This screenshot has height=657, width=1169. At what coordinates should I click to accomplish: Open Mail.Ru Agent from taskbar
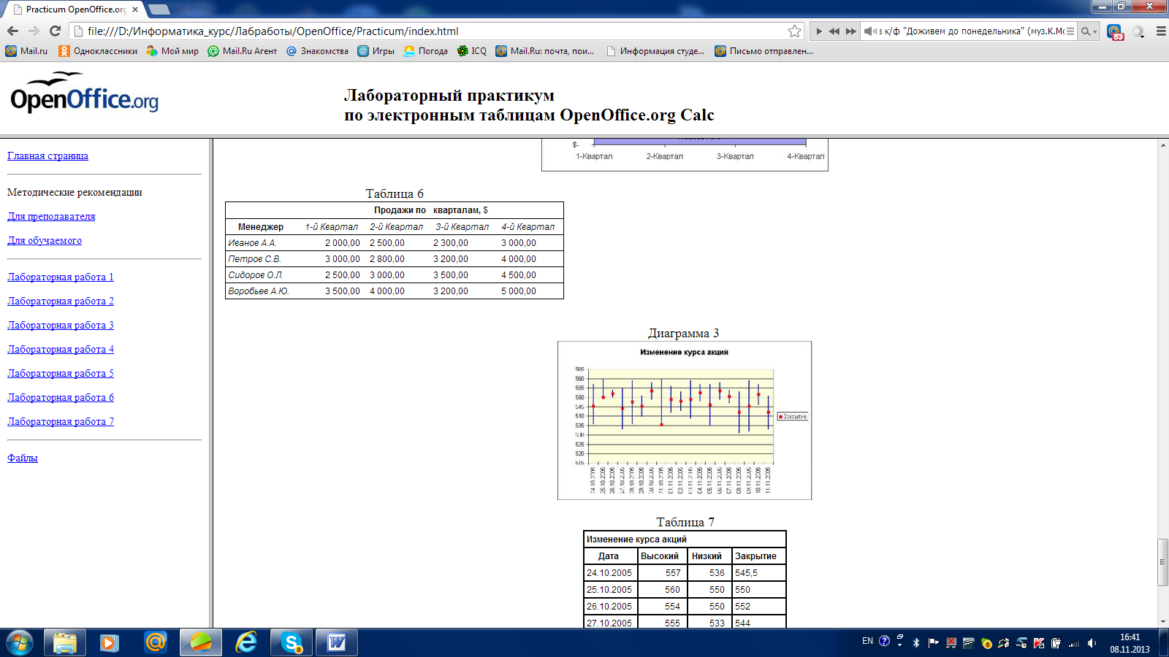click(155, 642)
